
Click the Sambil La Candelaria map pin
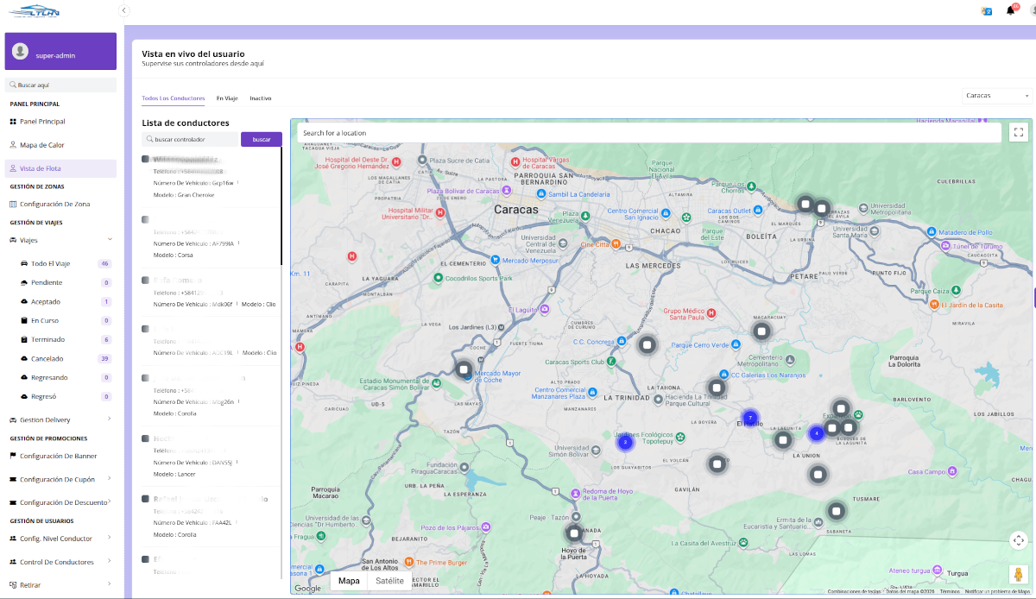coord(541,194)
